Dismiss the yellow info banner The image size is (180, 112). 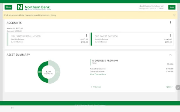(x=174, y=15)
